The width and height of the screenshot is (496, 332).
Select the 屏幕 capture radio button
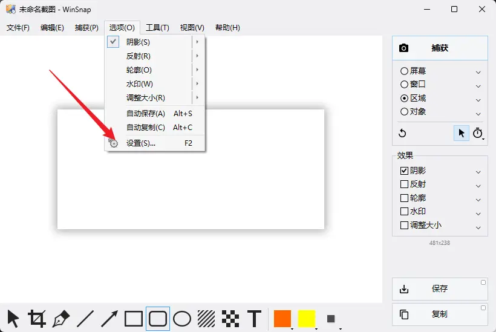(x=404, y=71)
